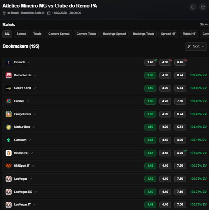Open Coolbet external link arrow

[x=28, y=101]
